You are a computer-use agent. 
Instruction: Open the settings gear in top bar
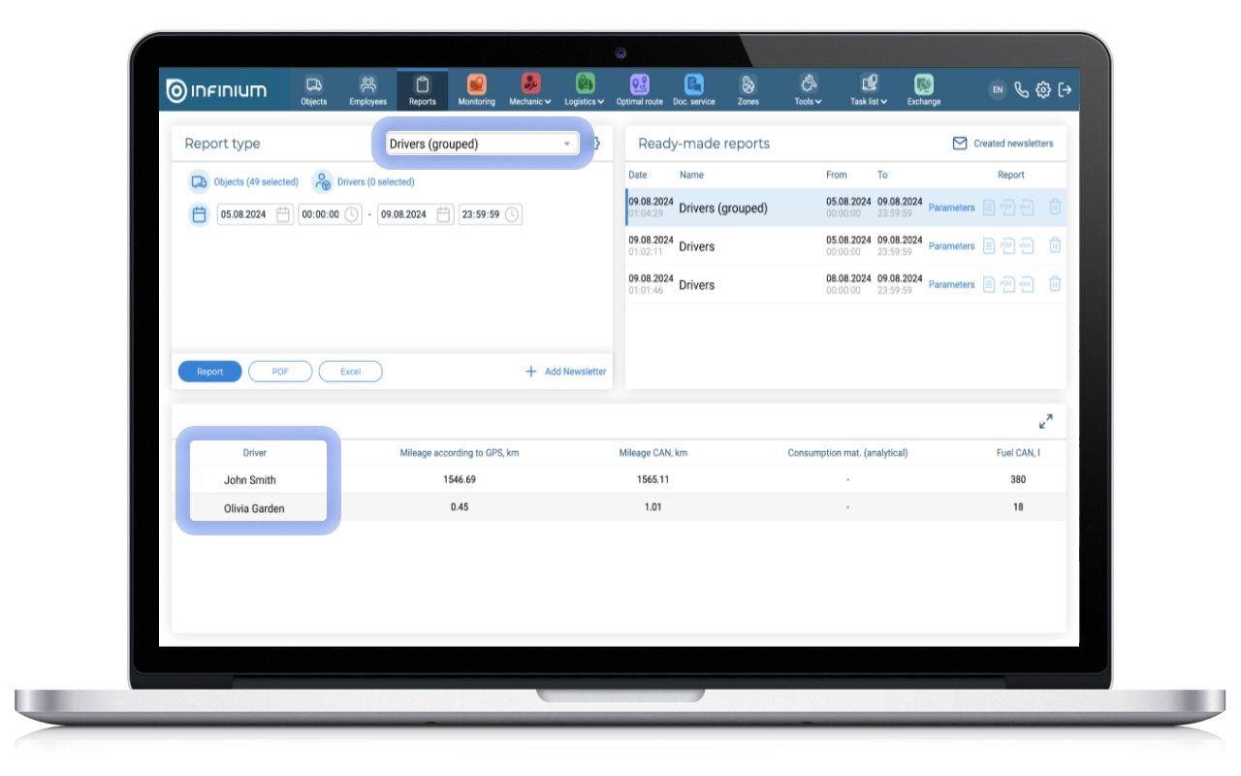coord(1043,90)
